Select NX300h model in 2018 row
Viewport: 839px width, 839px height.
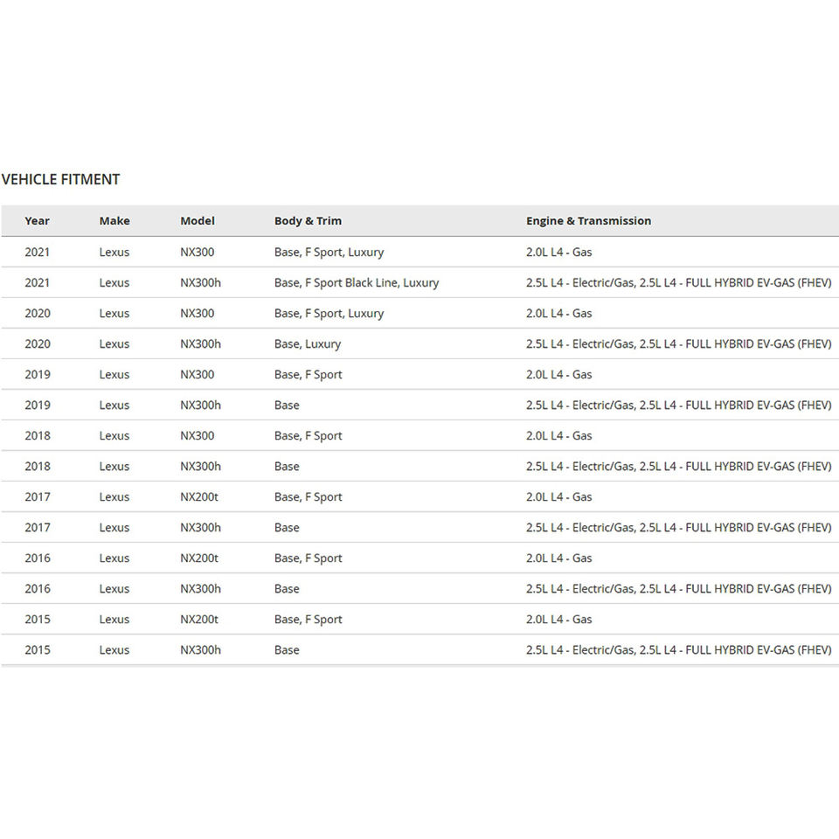pyautogui.click(x=201, y=467)
